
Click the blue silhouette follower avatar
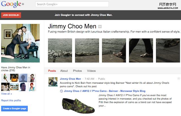point(23,78)
